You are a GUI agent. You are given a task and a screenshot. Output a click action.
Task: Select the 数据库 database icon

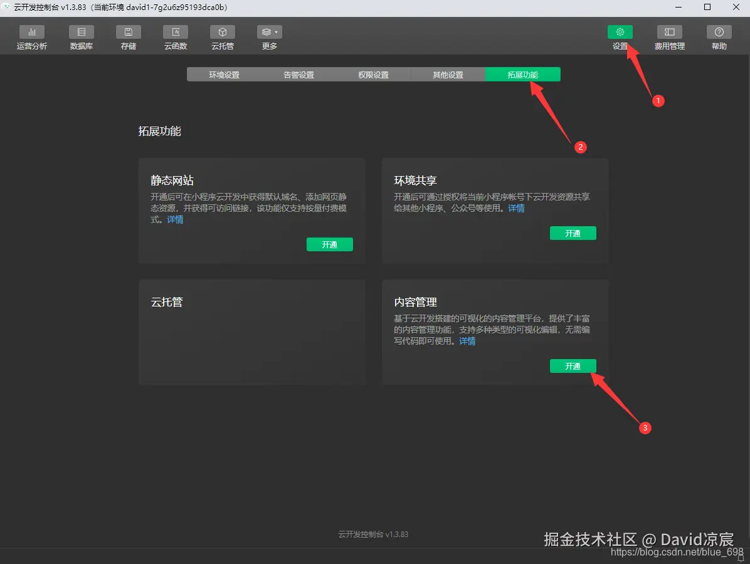click(x=81, y=37)
